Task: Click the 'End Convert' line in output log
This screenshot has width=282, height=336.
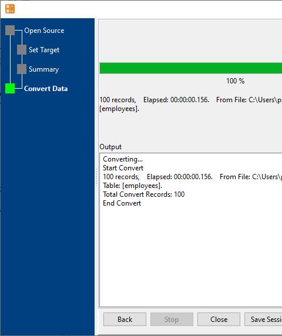Action: click(122, 203)
